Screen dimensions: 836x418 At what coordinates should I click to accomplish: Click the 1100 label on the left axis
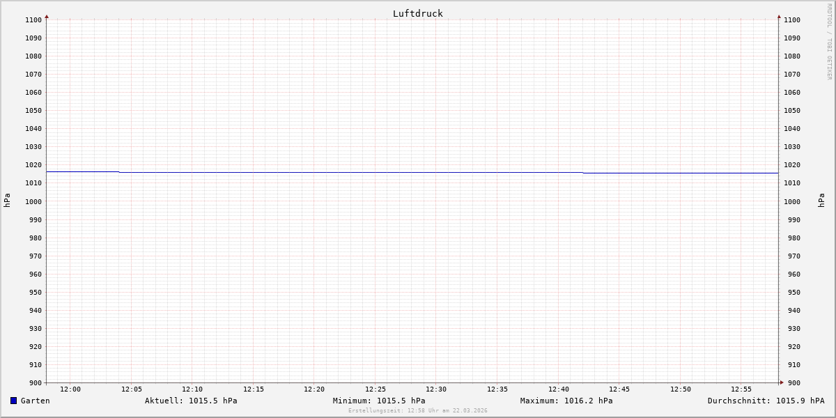point(33,20)
